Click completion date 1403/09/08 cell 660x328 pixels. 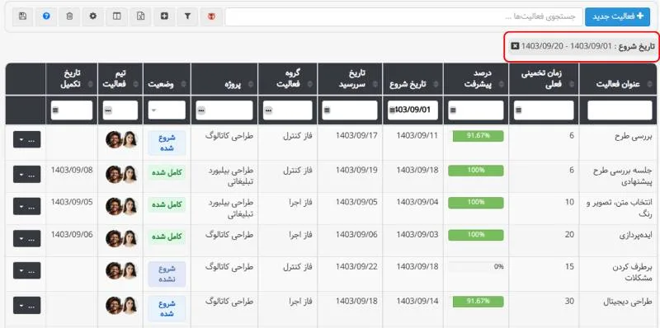tap(72, 170)
